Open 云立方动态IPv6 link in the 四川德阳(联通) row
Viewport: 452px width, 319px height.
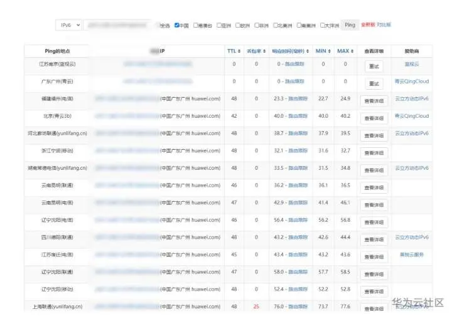click(x=412, y=238)
